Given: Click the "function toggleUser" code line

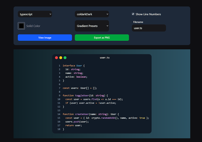Looking at the screenshot, I should pos(85,95).
